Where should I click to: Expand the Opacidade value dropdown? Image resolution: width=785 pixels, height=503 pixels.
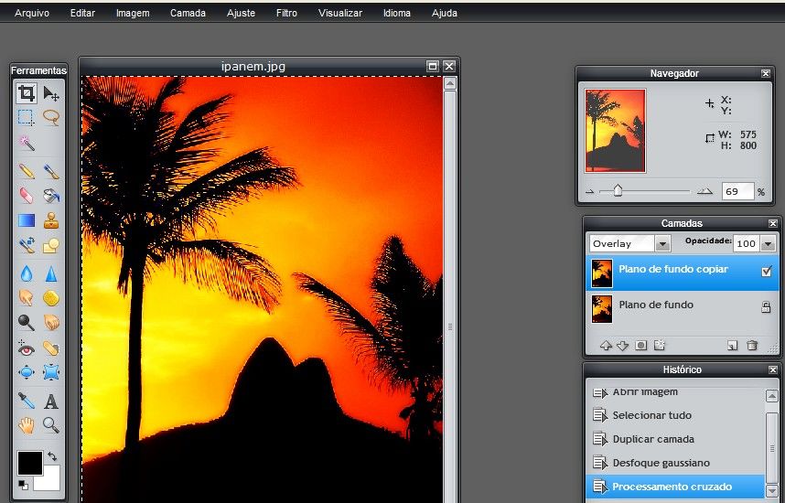click(768, 244)
